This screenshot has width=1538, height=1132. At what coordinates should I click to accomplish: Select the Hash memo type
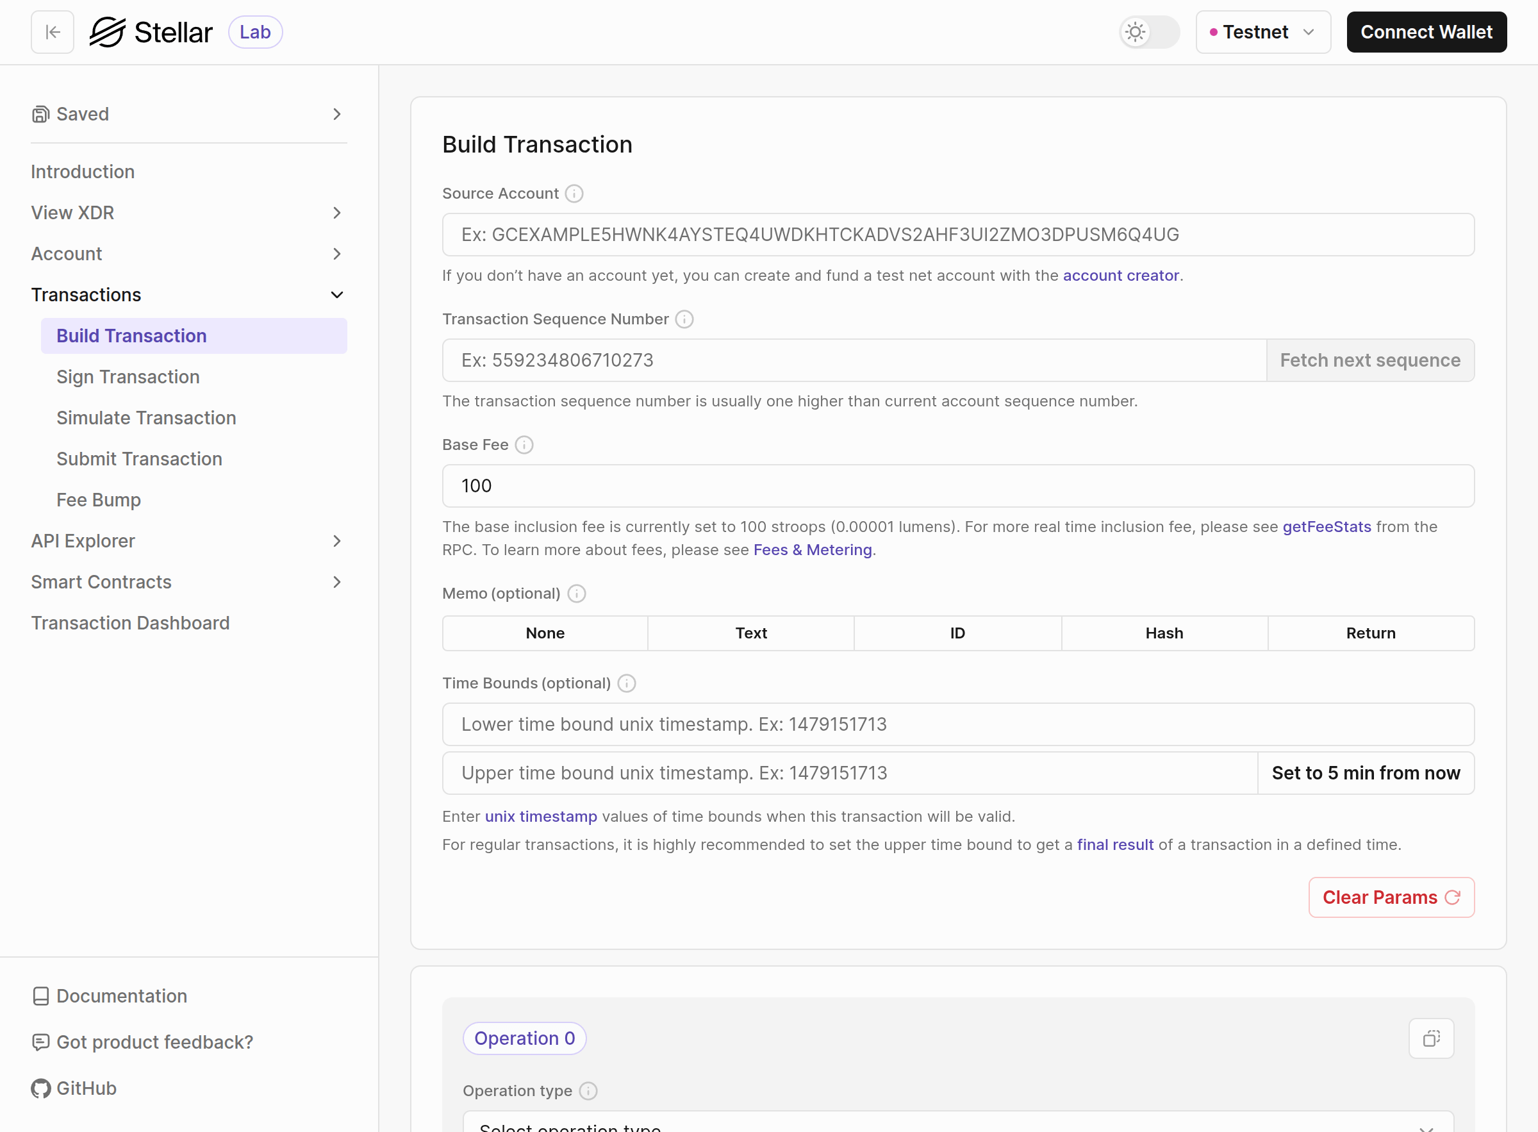[1164, 633]
